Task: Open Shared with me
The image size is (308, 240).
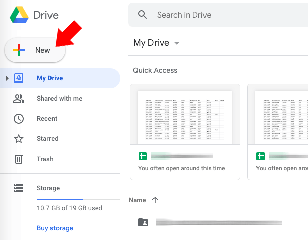Action: click(60, 99)
